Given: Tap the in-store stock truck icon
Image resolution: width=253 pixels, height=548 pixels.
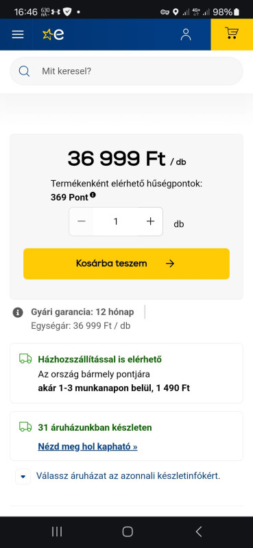Looking at the screenshot, I should (25, 427).
